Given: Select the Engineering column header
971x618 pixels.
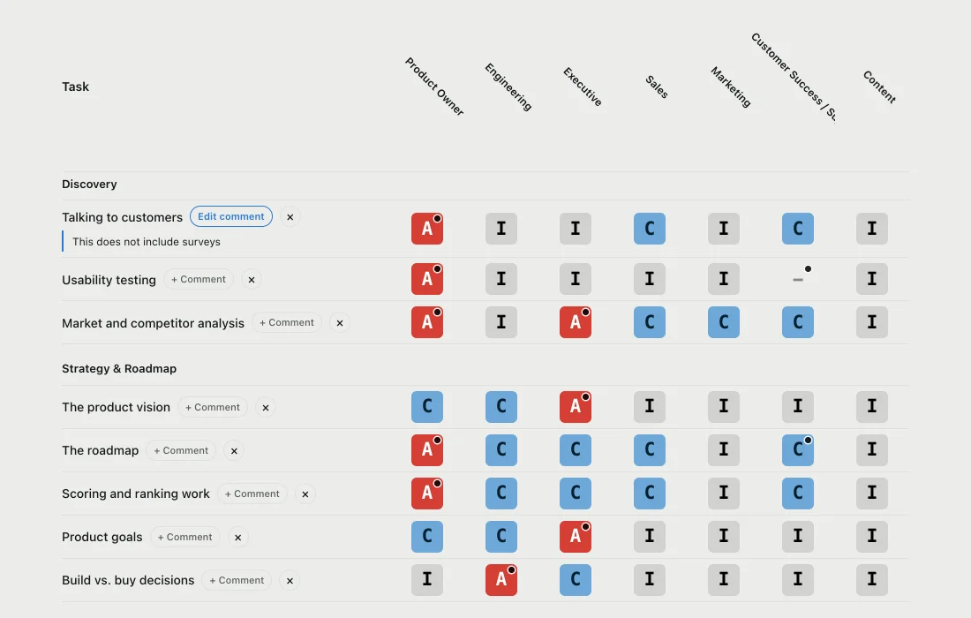Looking at the screenshot, I should tap(508, 87).
